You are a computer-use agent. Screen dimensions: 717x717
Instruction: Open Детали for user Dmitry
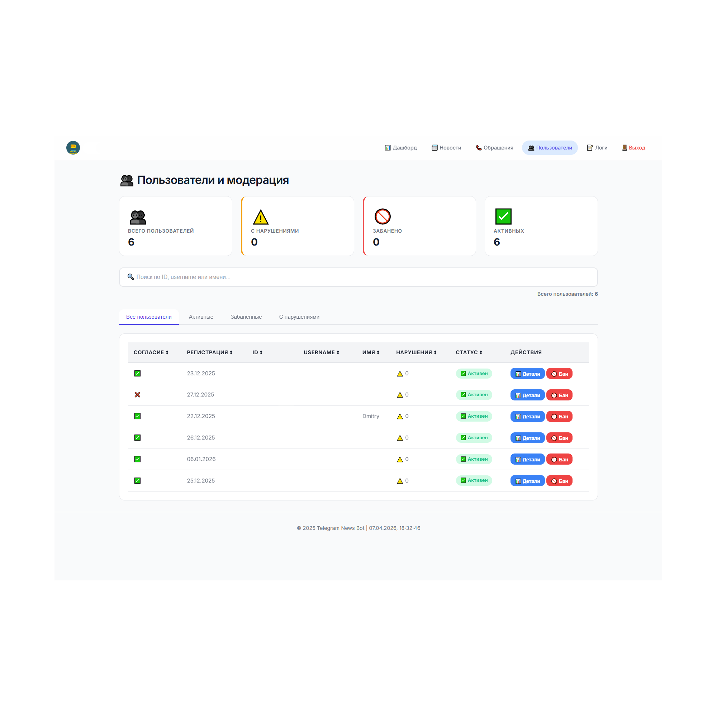click(527, 416)
